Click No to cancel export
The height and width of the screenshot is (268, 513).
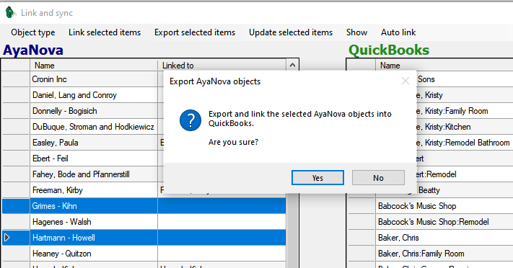click(x=378, y=178)
